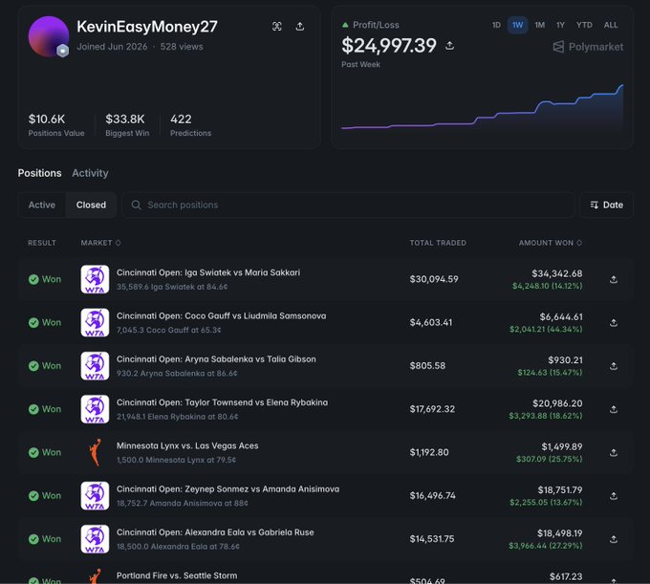Select the 1W time range

click(517, 25)
